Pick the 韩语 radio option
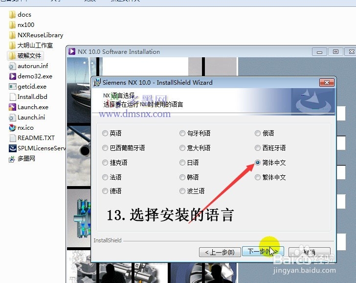 point(182,177)
